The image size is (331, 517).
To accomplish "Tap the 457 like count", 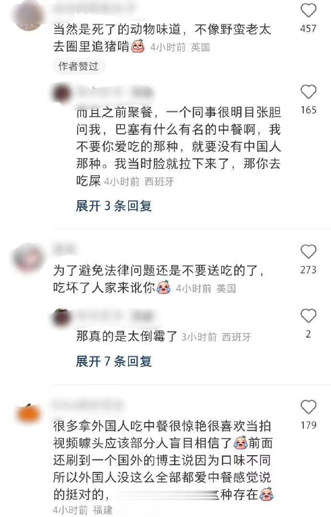I will click(308, 29).
